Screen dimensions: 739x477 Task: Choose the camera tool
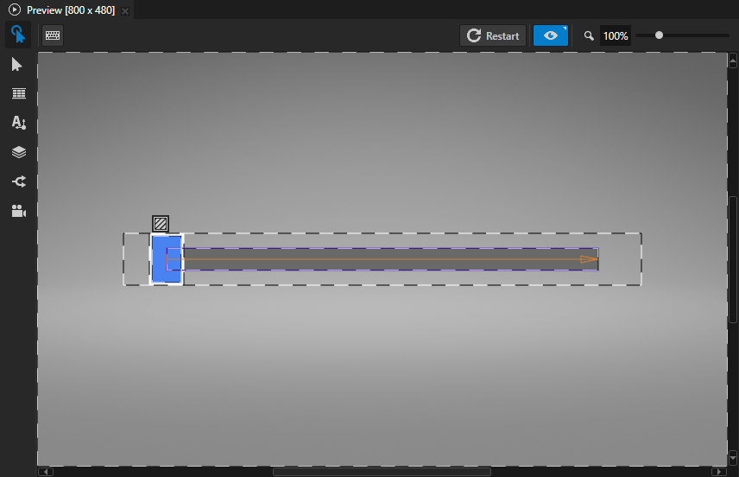coord(18,211)
